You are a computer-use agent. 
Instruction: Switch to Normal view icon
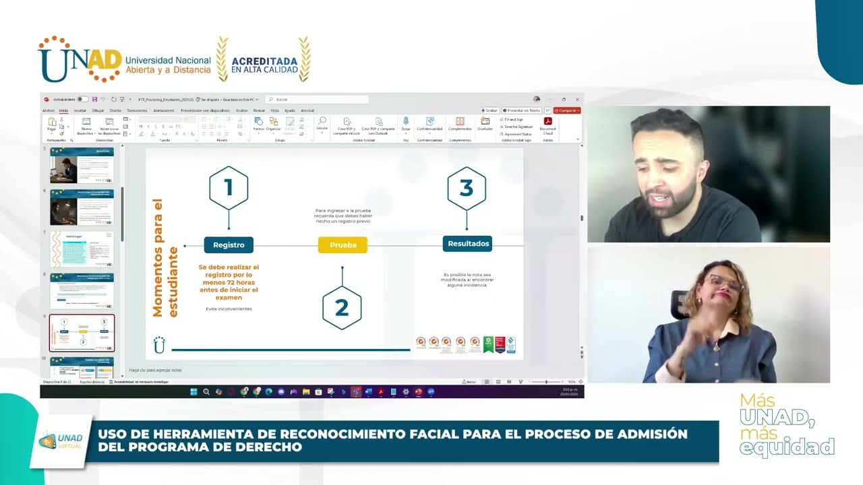(x=486, y=382)
